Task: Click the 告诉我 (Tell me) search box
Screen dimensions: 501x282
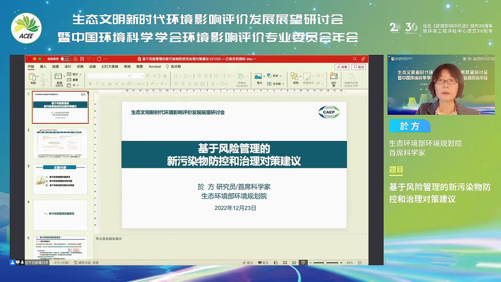Action: (x=173, y=67)
